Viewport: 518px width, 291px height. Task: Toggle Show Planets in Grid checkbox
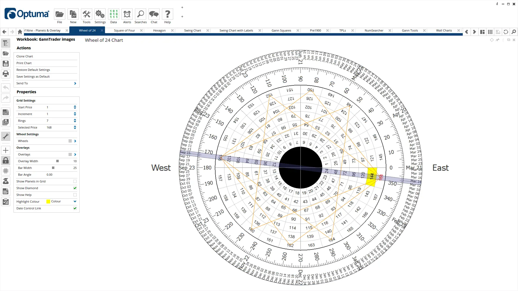coord(75,181)
